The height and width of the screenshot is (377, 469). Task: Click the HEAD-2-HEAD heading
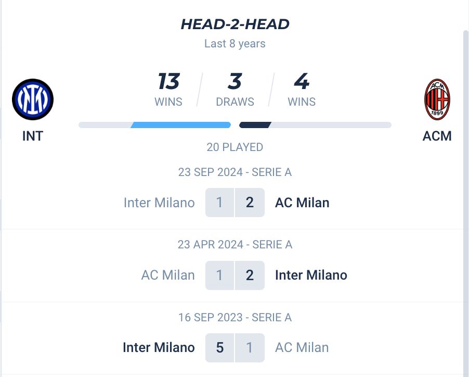(x=235, y=24)
